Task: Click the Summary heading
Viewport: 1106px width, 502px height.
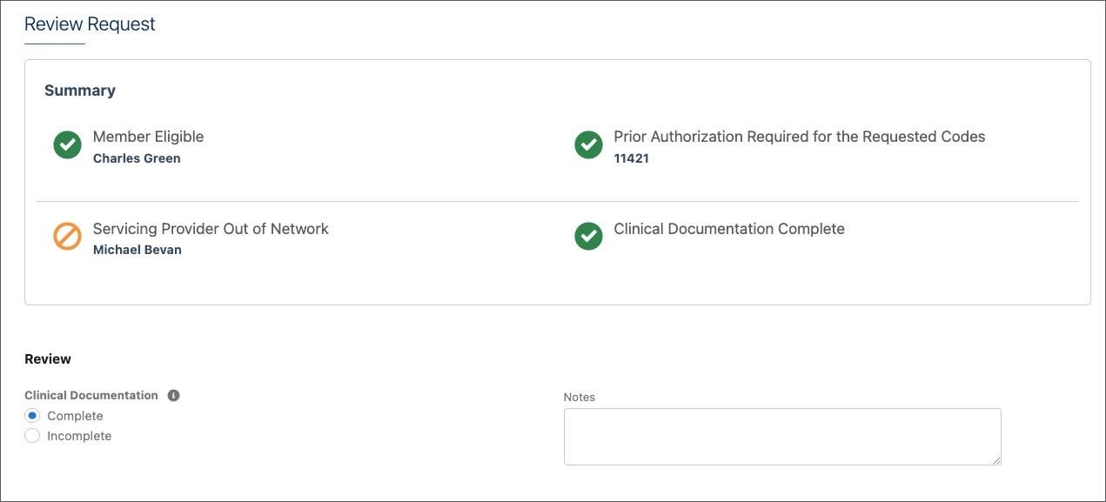Action: (80, 90)
